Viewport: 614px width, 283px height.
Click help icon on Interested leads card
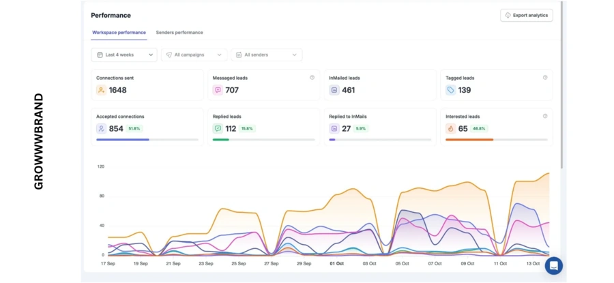[545, 116]
